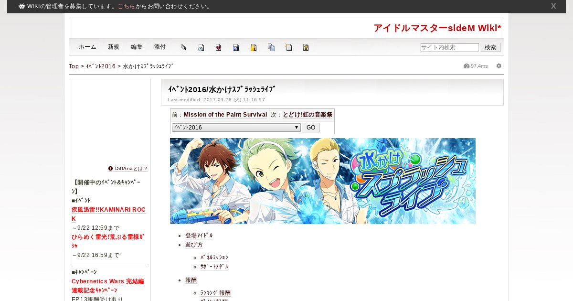Image resolution: width=573 pixels, height=301 pixels.
Task: Click the info icon beside DiffAnaとは
Action: point(111,168)
